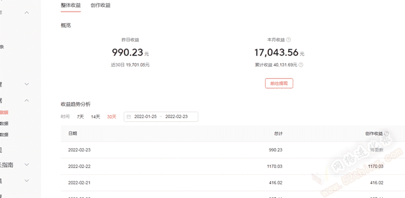Click the 日期 column header

[72, 133]
